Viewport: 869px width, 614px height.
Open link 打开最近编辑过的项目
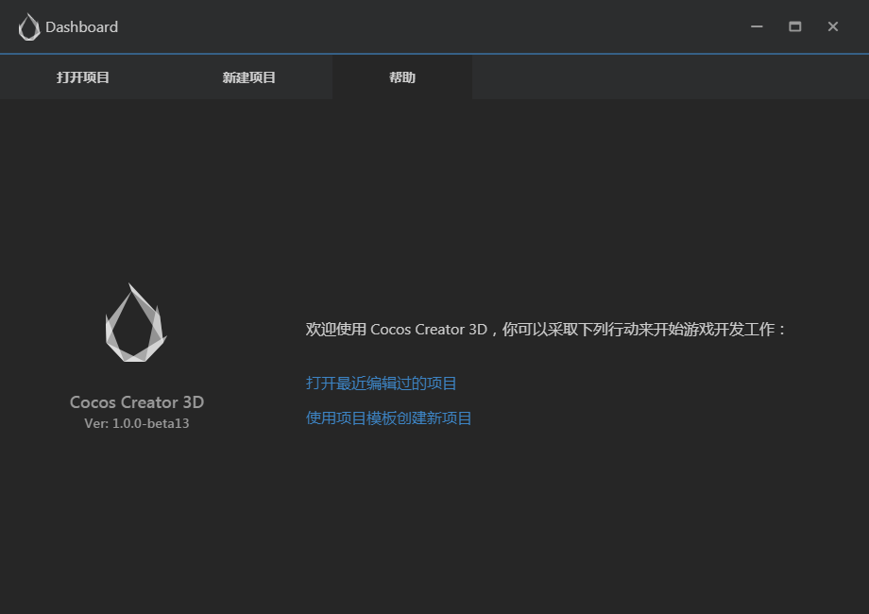(382, 383)
